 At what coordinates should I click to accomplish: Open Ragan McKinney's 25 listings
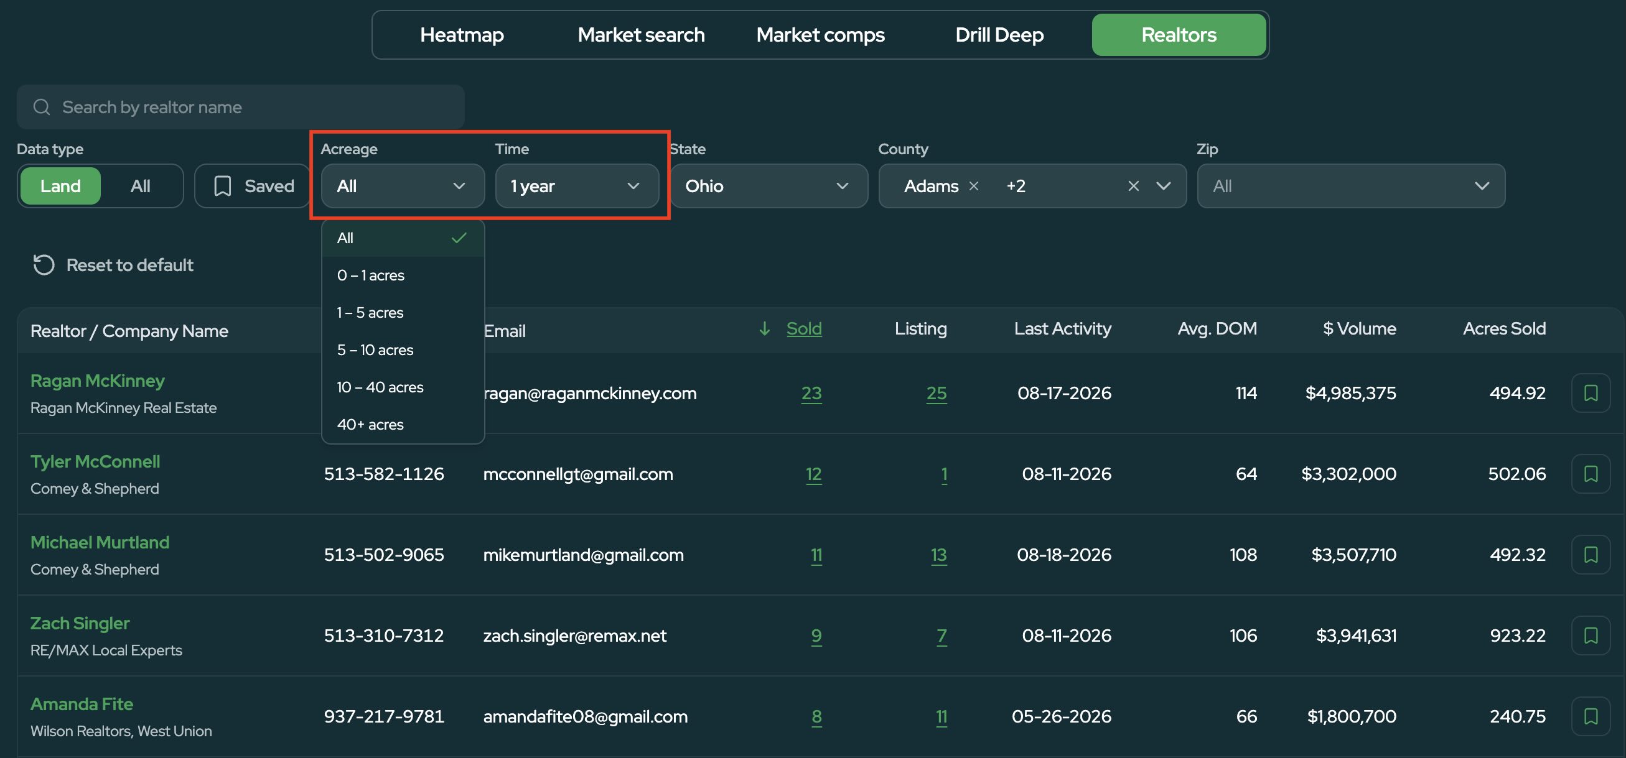(x=936, y=393)
